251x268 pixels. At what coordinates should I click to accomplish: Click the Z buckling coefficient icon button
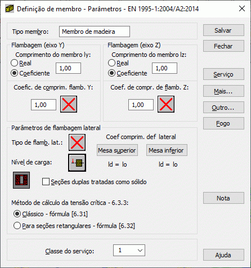click(166, 104)
